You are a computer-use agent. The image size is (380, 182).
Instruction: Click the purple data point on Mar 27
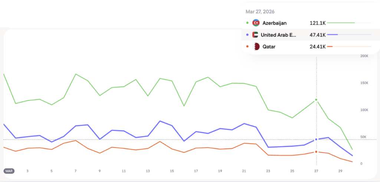click(316, 139)
